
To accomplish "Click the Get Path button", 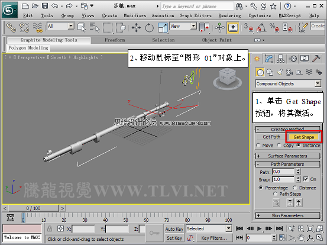I will (271, 137).
